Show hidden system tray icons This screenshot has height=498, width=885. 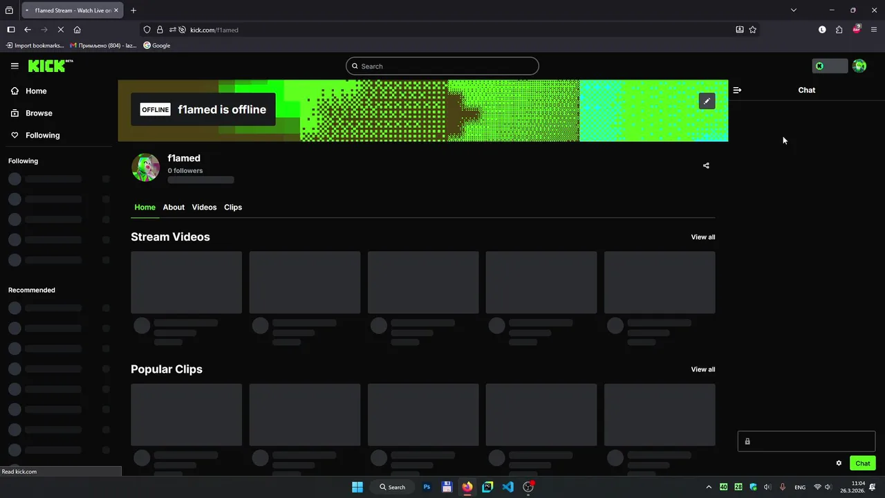pos(708,487)
